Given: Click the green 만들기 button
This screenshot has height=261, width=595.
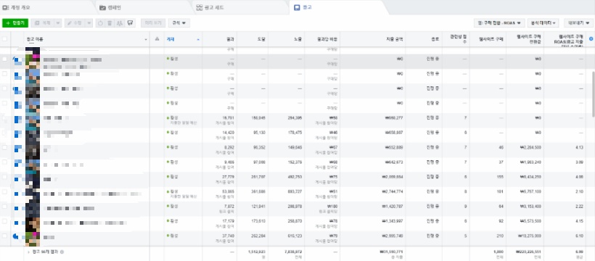Looking at the screenshot, I should [15, 22].
